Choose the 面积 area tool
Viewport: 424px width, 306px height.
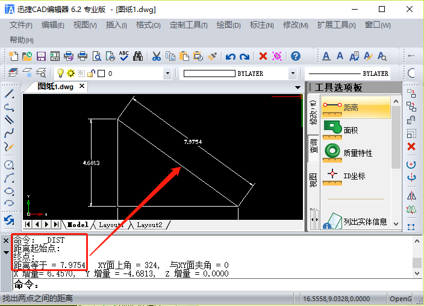coord(355,130)
